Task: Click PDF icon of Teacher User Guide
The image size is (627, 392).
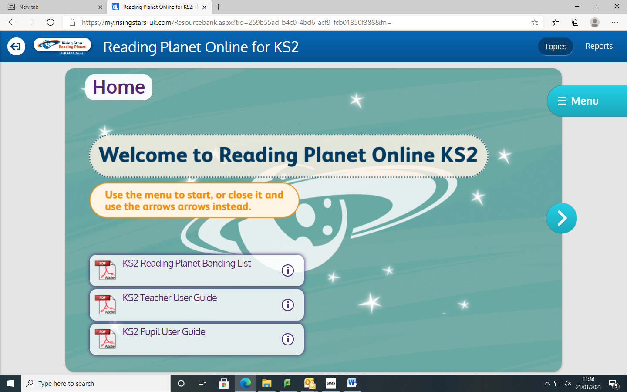Action: pos(106,304)
